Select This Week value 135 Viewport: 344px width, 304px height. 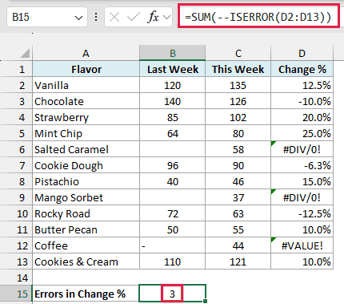238,85
